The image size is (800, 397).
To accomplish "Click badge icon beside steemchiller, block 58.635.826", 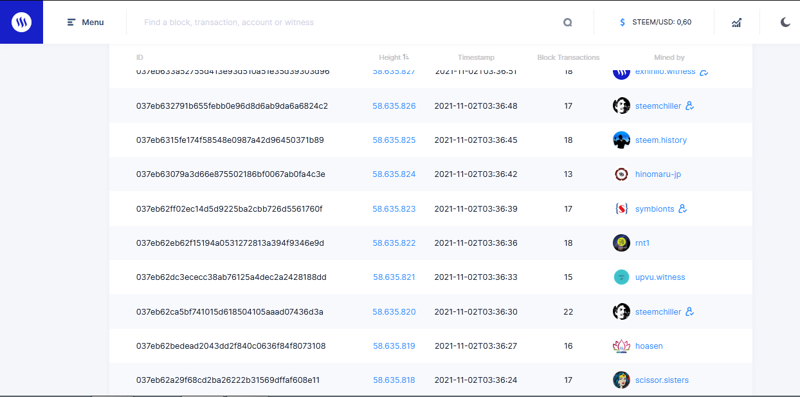I will tap(689, 106).
